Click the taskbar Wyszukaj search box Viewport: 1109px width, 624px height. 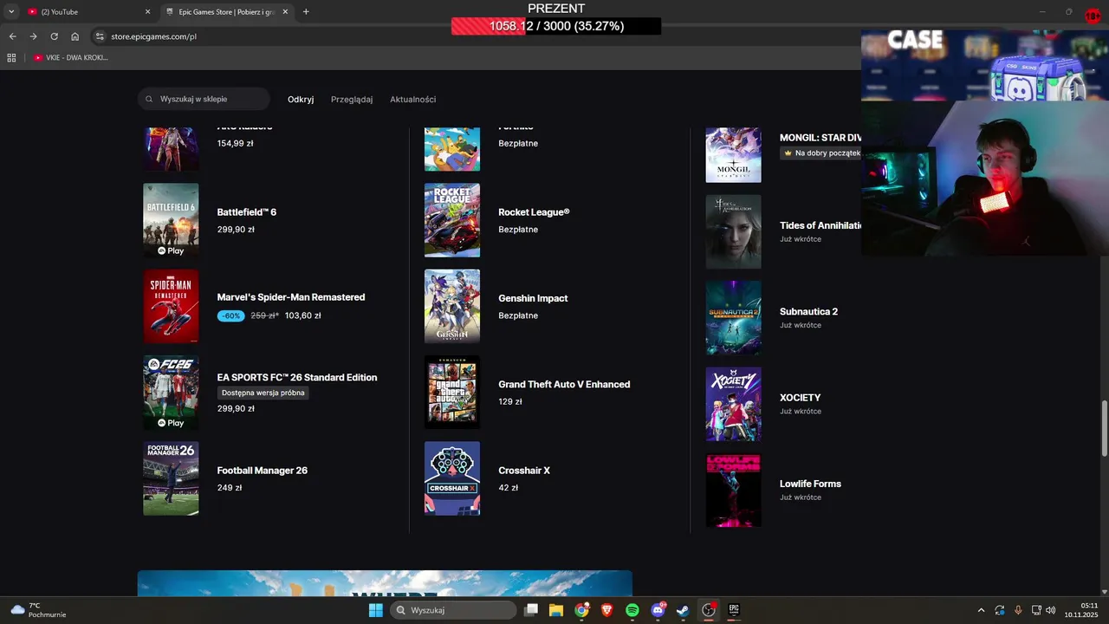(453, 610)
